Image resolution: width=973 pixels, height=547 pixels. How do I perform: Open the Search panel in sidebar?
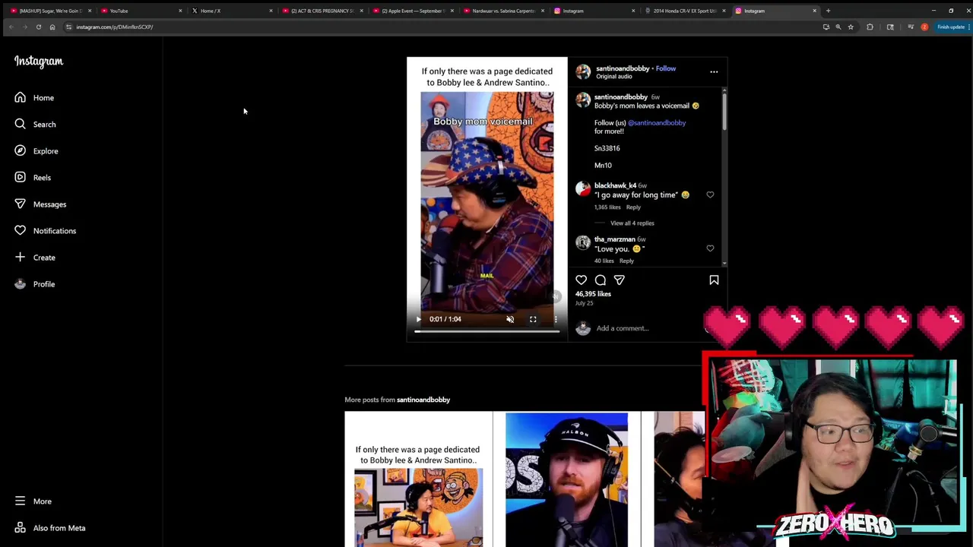tap(35, 125)
